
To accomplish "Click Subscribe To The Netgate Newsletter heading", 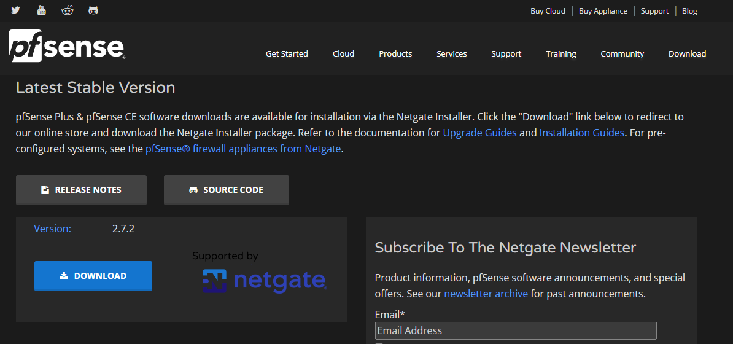I will pos(505,247).
